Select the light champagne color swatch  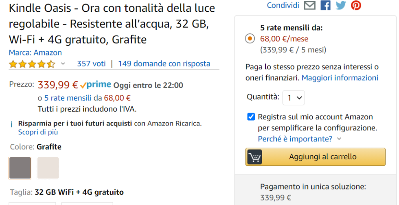click(x=48, y=168)
